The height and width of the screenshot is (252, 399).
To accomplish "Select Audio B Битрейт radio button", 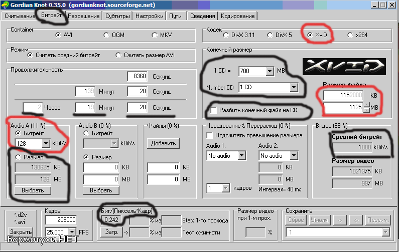I will 86,133.
